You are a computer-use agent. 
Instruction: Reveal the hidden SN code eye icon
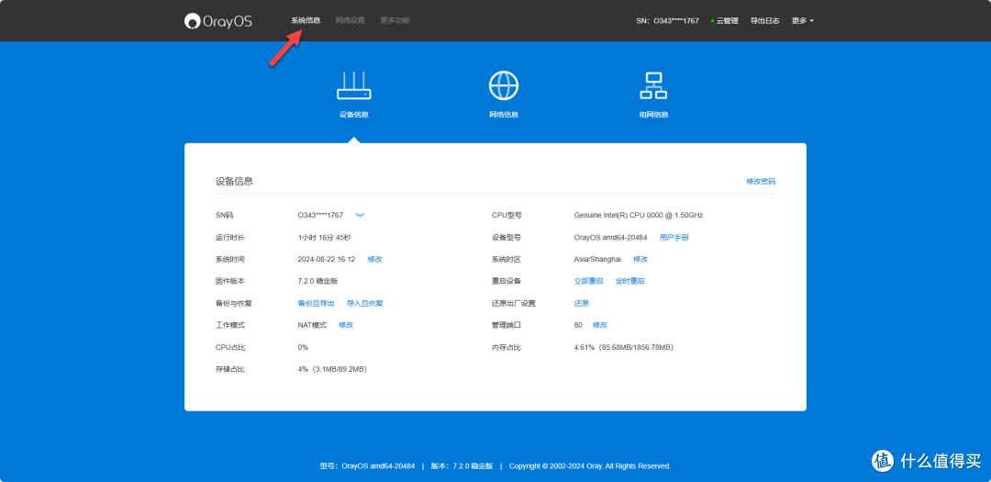click(x=361, y=216)
